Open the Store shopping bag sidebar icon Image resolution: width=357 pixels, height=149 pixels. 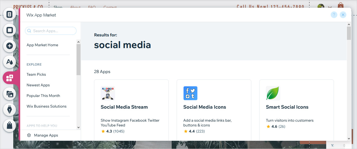pos(10,126)
